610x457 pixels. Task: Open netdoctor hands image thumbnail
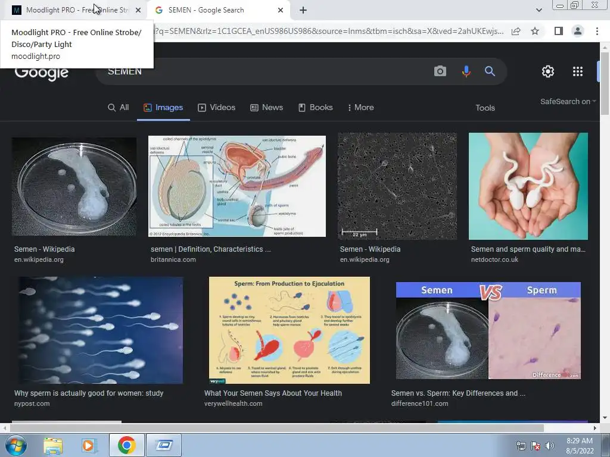pos(528,186)
